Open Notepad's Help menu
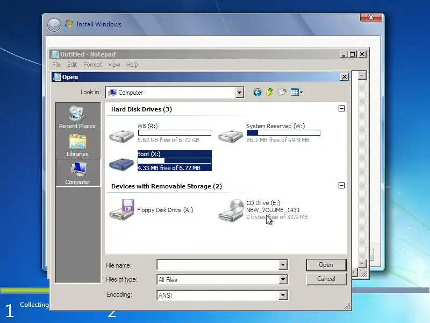This screenshot has height=323, width=430. coord(132,65)
